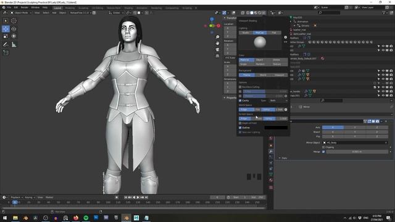
Task: Toggle the mirror Clipping checkbox
Action: [x=323, y=147]
